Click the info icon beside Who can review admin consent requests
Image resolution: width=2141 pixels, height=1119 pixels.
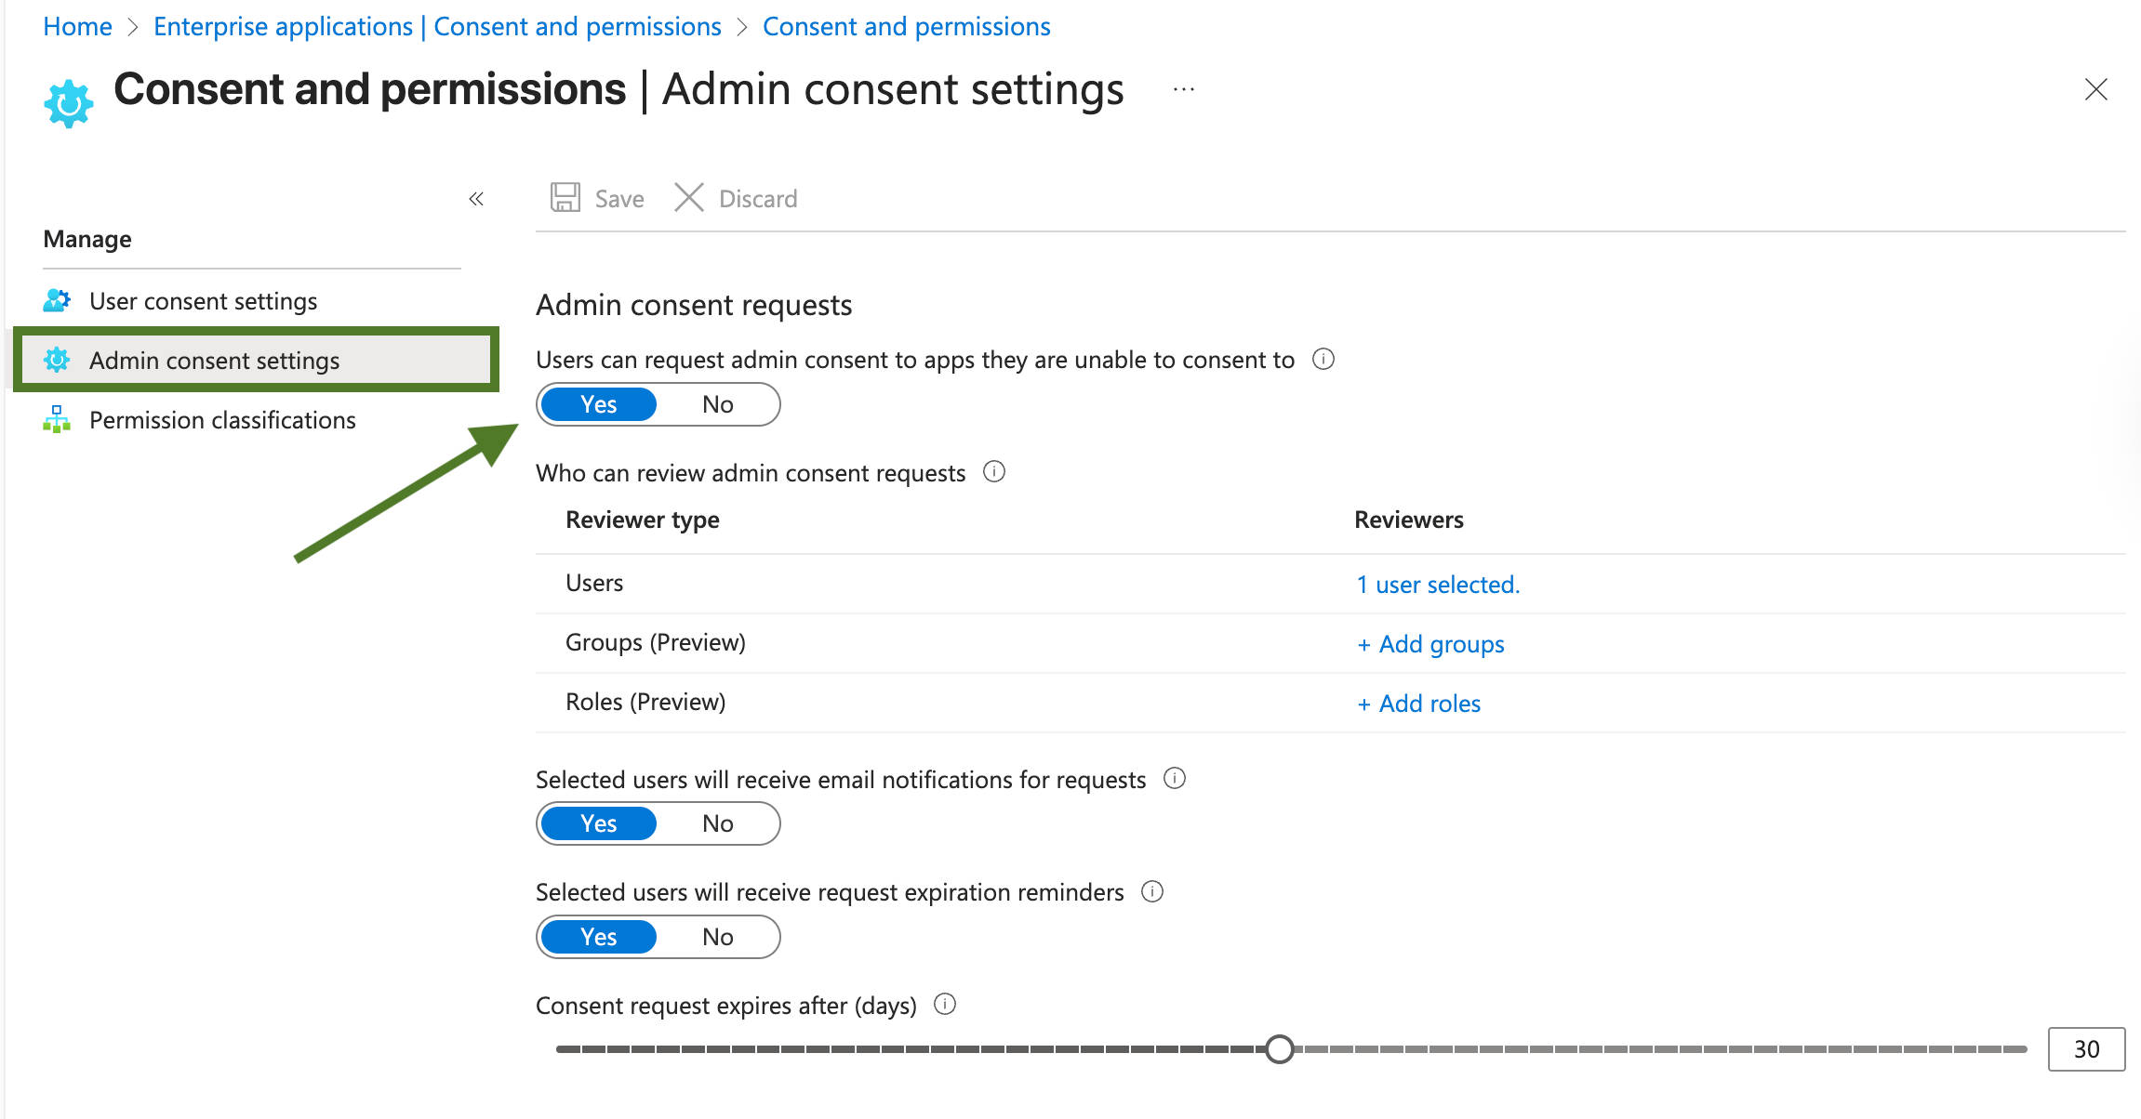(x=993, y=472)
